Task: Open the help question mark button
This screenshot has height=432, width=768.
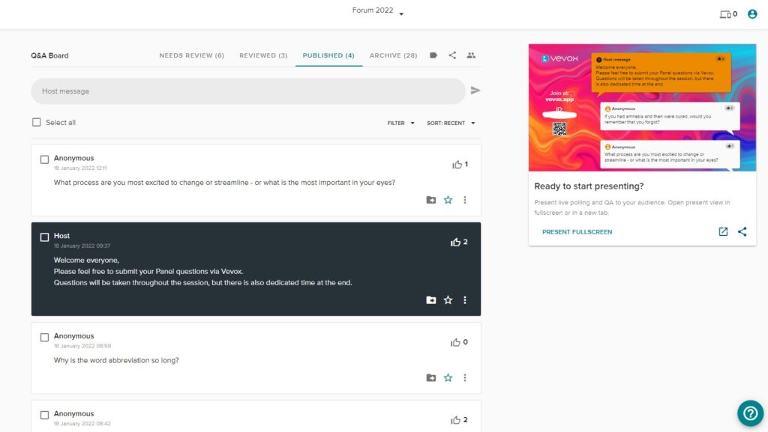Action: click(750, 413)
